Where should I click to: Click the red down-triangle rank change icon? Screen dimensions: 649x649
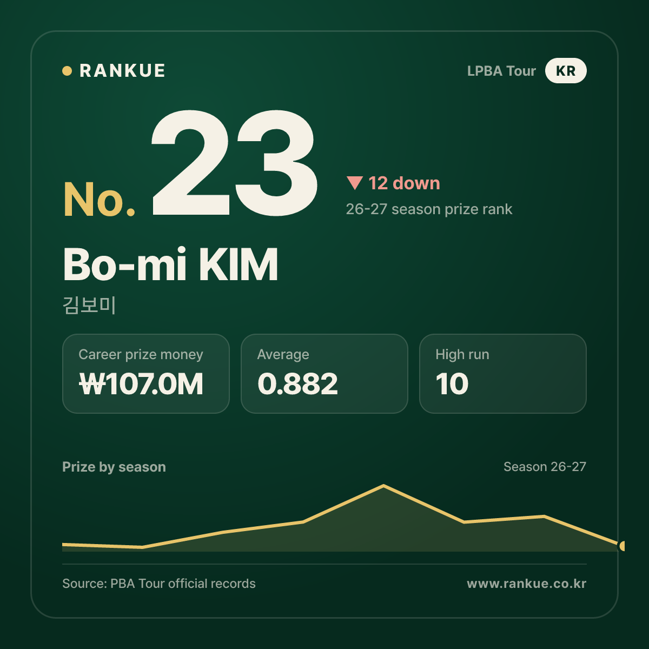pyautogui.click(x=355, y=183)
